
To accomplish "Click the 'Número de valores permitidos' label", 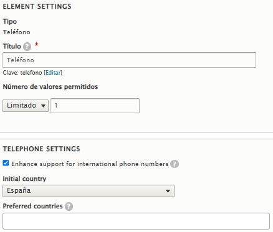I will [50, 86].
